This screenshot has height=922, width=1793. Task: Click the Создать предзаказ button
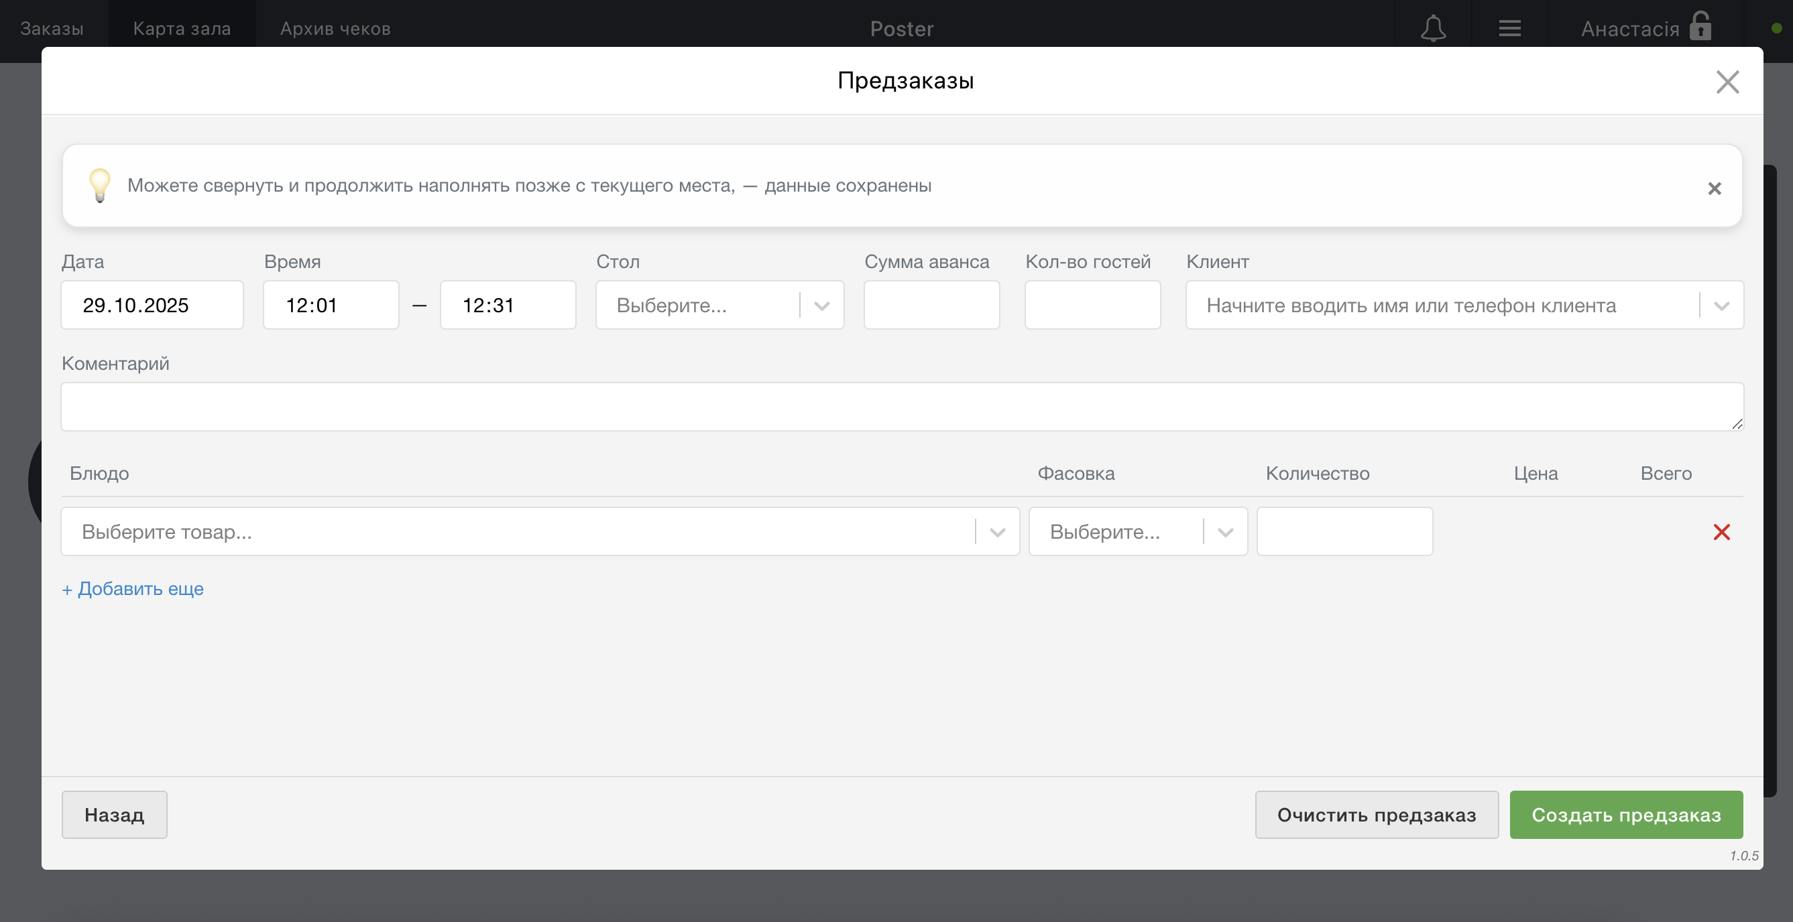(1625, 814)
